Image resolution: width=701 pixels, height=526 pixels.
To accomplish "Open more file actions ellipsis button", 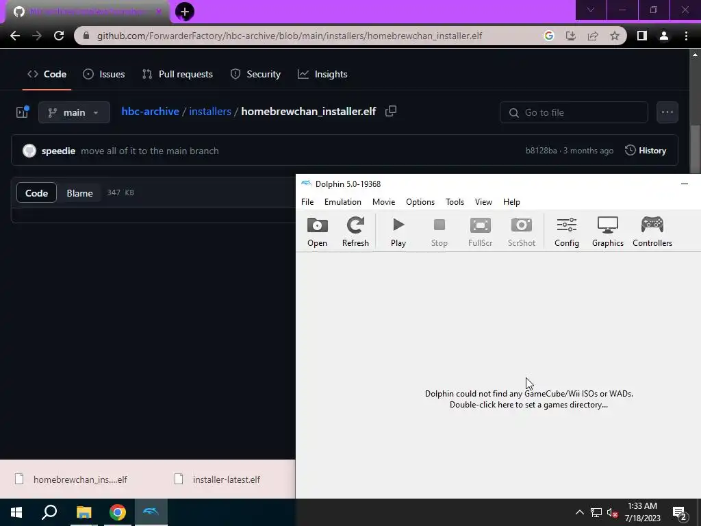I will pos(667,112).
